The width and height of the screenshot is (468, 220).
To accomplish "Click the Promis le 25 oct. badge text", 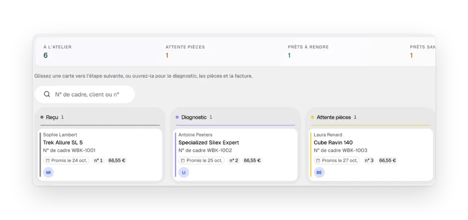I will (x=205, y=161).
